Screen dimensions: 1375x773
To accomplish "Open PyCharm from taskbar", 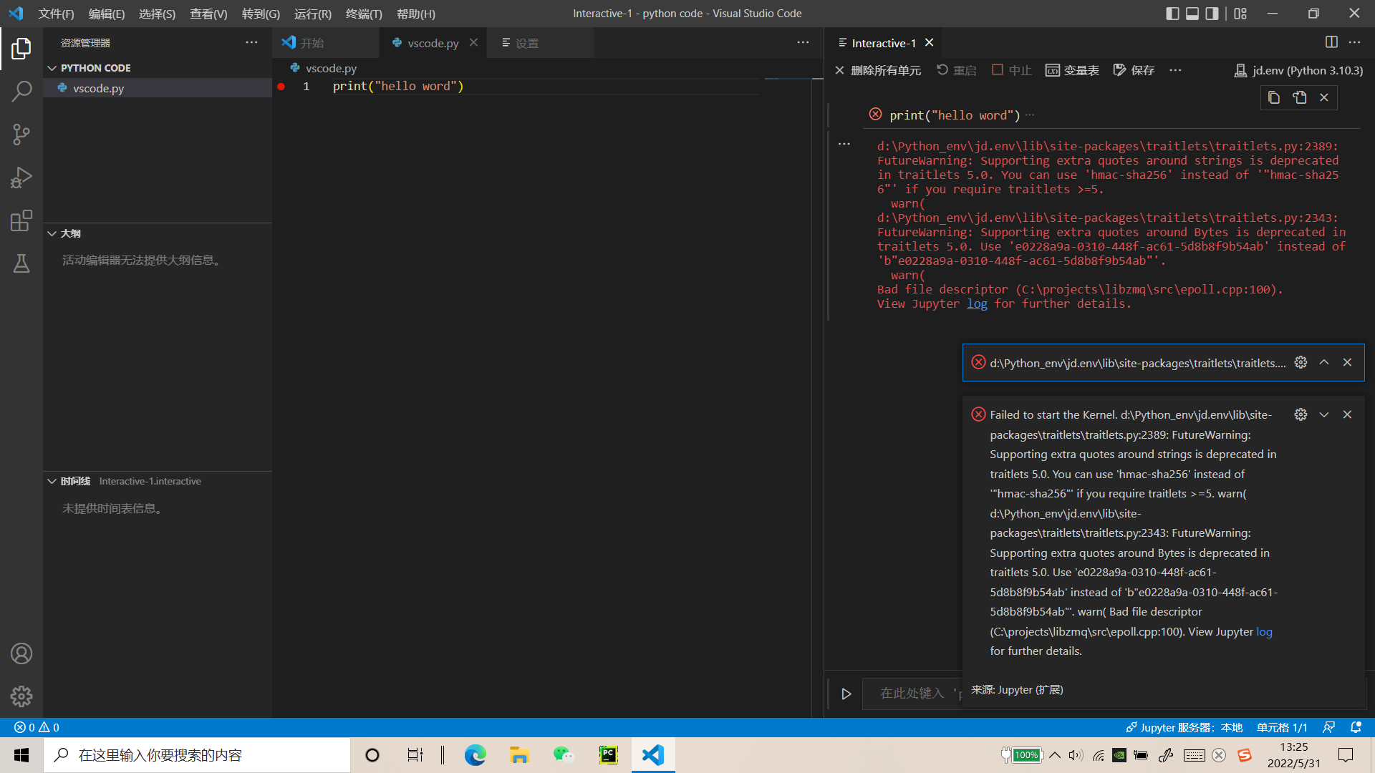I will pos(608,755).
